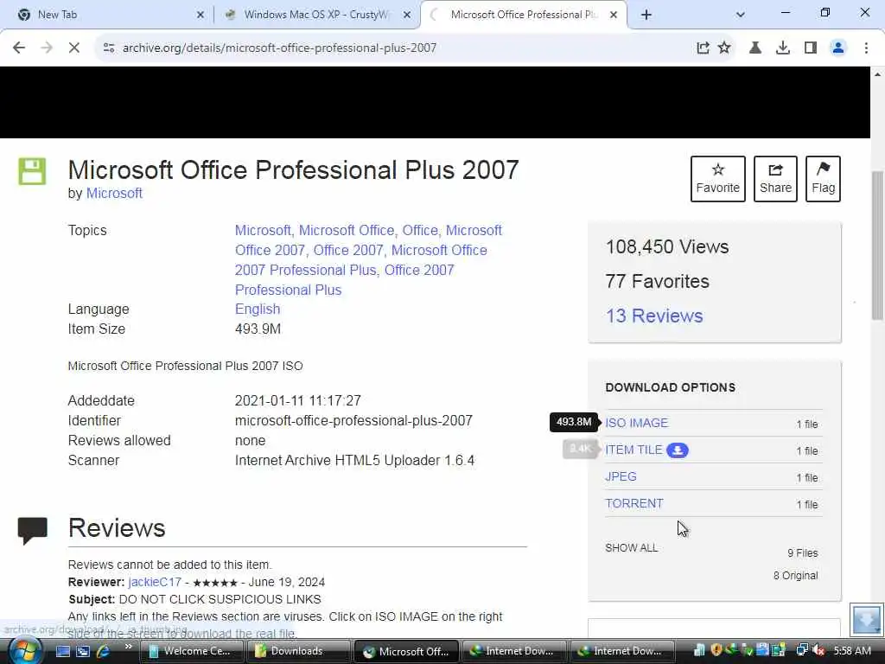Viewport: 885px width, 664px height.
Task: Switch to Windows Mac OS XP CrustyWindows tab
Action: 316,15
